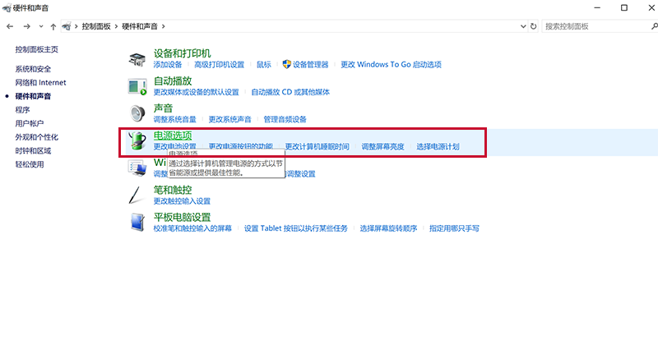Viewport: 658px width, 345px height.
Task: Click 硬件和声音 in the address breadcrumb
Action: [139, 26]
